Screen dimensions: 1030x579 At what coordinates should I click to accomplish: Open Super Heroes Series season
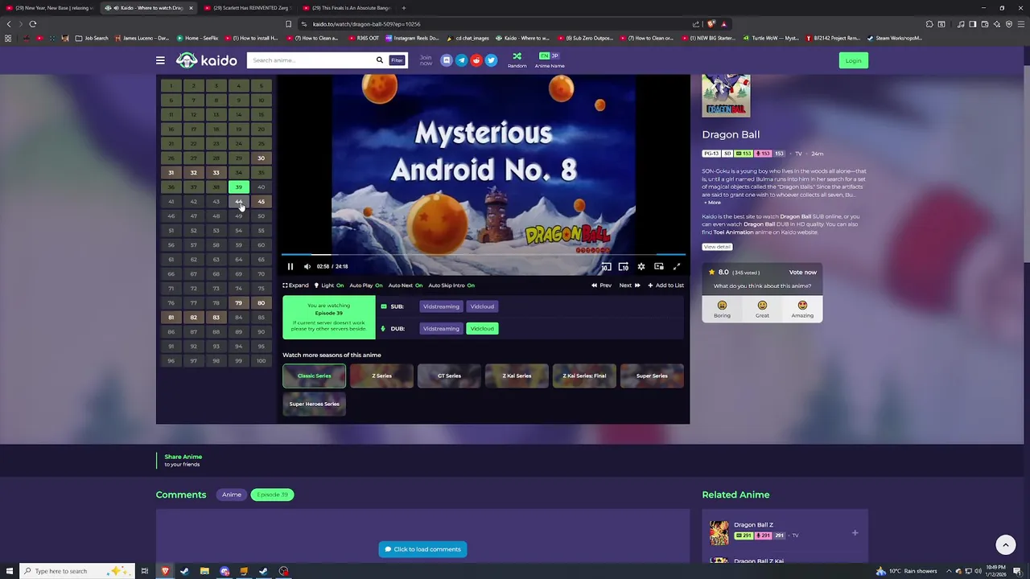click(x=314, y=404)
